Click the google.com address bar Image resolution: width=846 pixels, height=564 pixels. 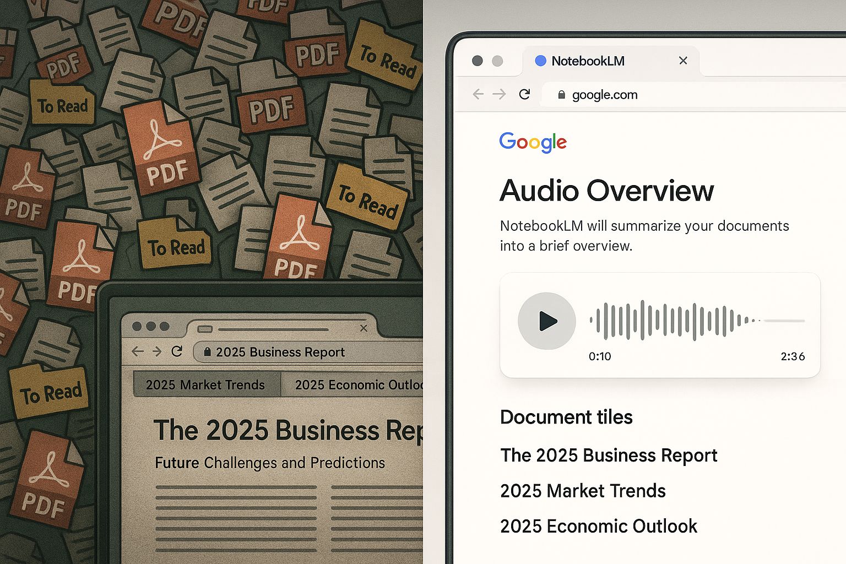click(x=694, y=95)
